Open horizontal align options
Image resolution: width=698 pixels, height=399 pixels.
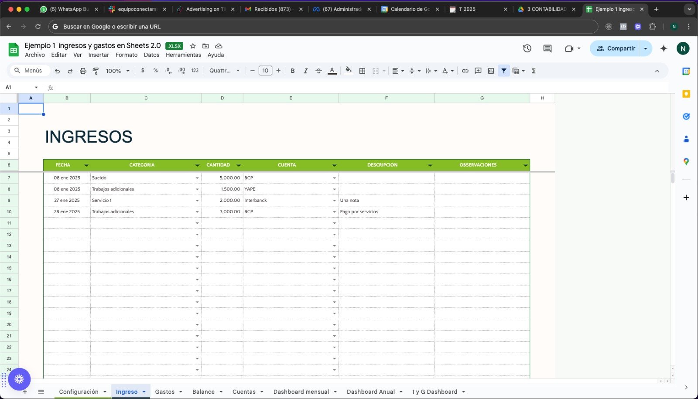coord(398,71)
